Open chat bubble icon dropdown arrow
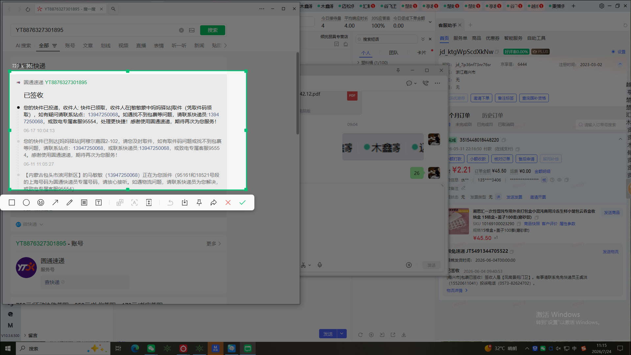The width and height of the screenshot is (631, 355). point(415,83)
